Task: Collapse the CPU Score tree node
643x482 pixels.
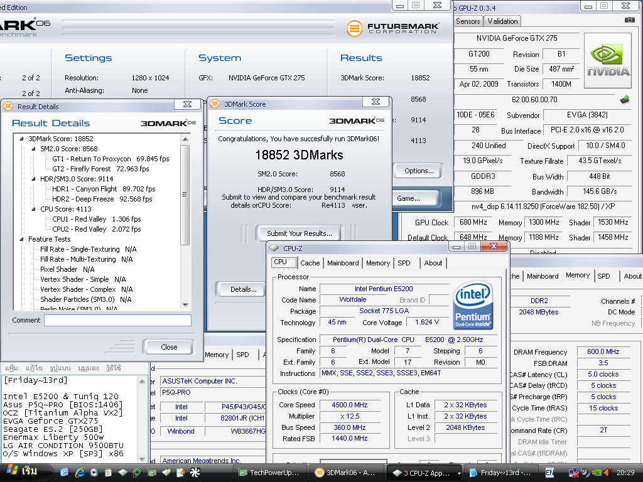Action: coord(35,209)
